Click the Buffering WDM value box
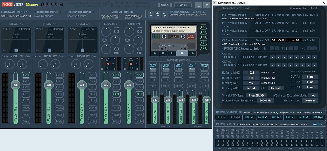The image size is (327, 151). (x=251, y=78)
